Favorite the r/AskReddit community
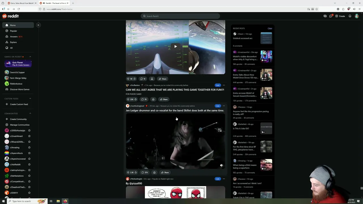 (29, 164)
